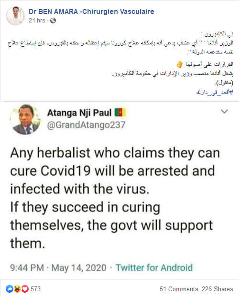Click the public globe privacy icon

(53, 21)
